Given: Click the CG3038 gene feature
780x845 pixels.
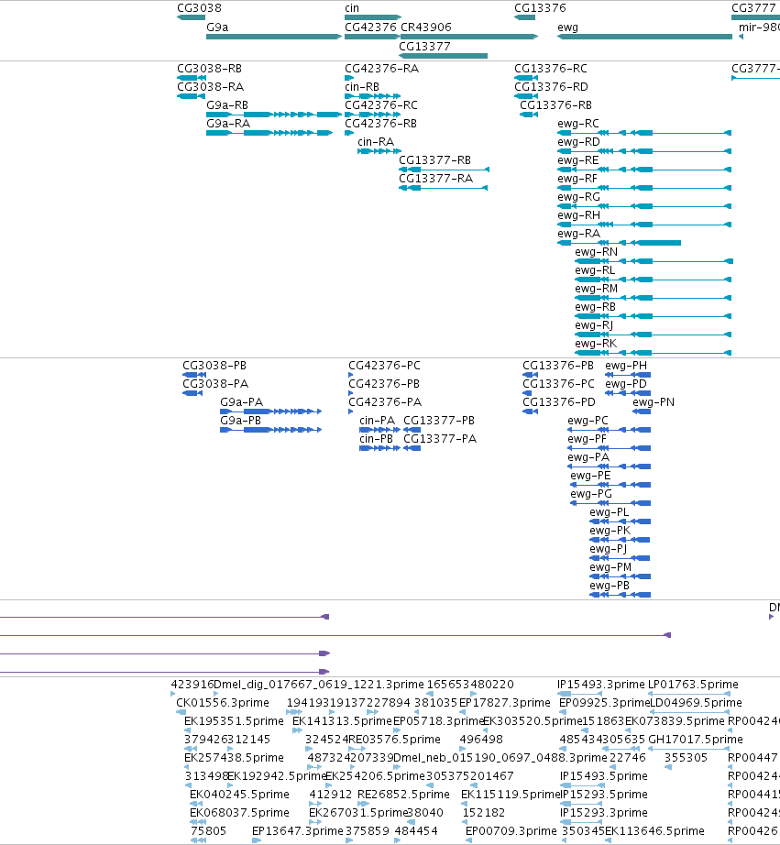Looking at the screenshot, I should [191, 17].
